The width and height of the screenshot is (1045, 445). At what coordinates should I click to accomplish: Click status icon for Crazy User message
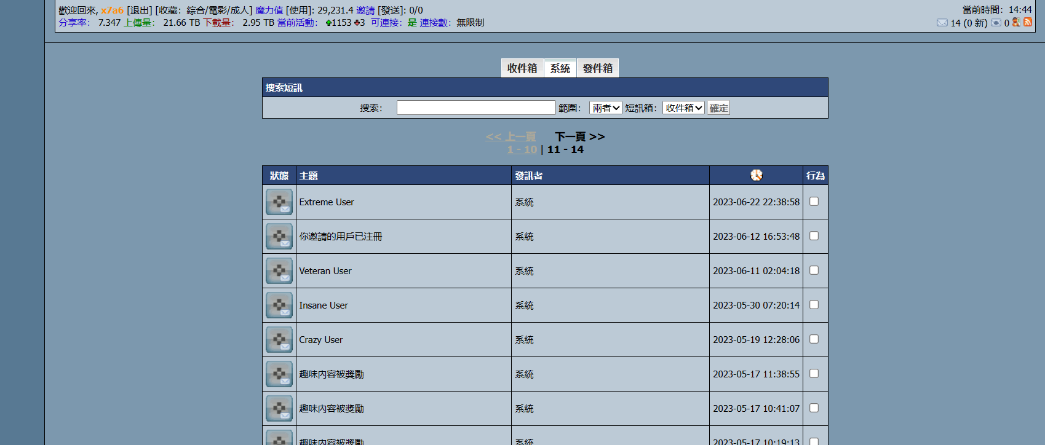279,340
